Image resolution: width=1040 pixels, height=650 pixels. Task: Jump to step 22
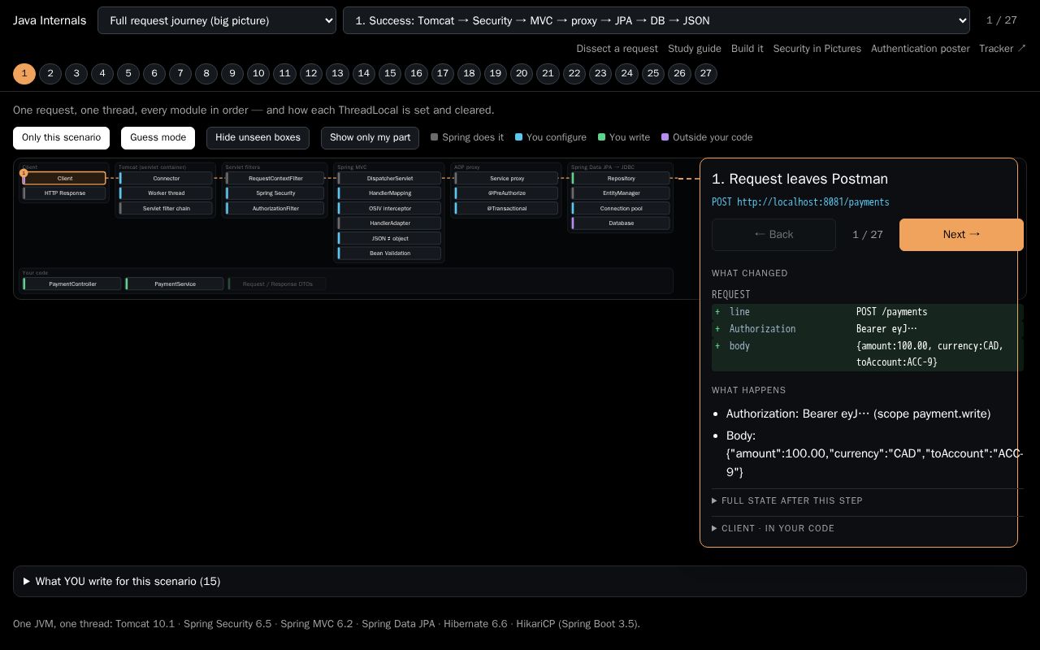click(574, 74)
